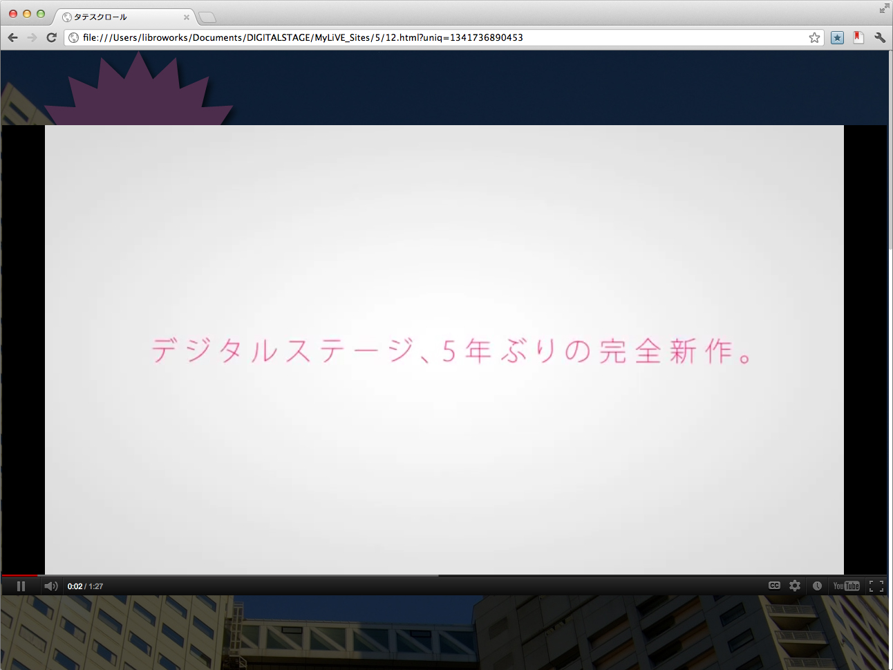Toggle closed captions CC button

[x=774, y=586]
